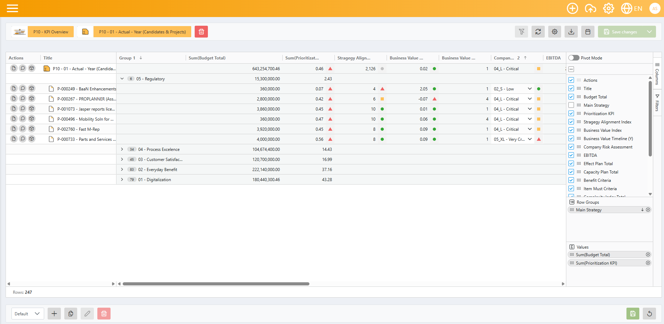Clear filters with funnel icon
664x324 pixels.
[521, 32]
